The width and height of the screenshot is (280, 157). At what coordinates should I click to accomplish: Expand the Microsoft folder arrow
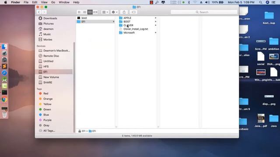[x=156, y=33]
